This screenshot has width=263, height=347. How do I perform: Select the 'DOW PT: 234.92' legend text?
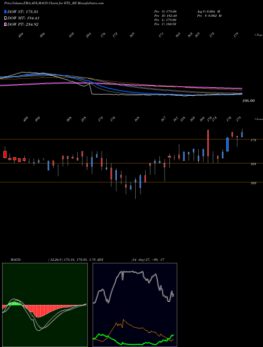coord(23,24)
